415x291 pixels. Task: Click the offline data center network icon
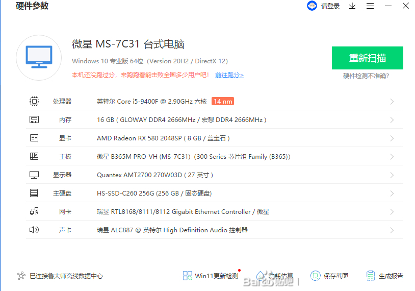21,276
